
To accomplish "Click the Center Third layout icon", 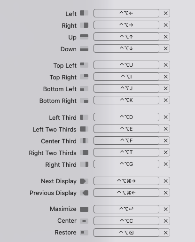I will (84, 141).
